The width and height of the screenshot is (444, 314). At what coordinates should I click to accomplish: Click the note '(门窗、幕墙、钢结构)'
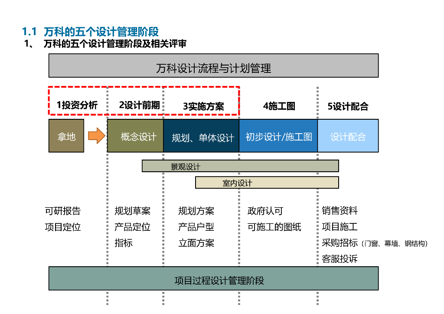pos(395,243)
